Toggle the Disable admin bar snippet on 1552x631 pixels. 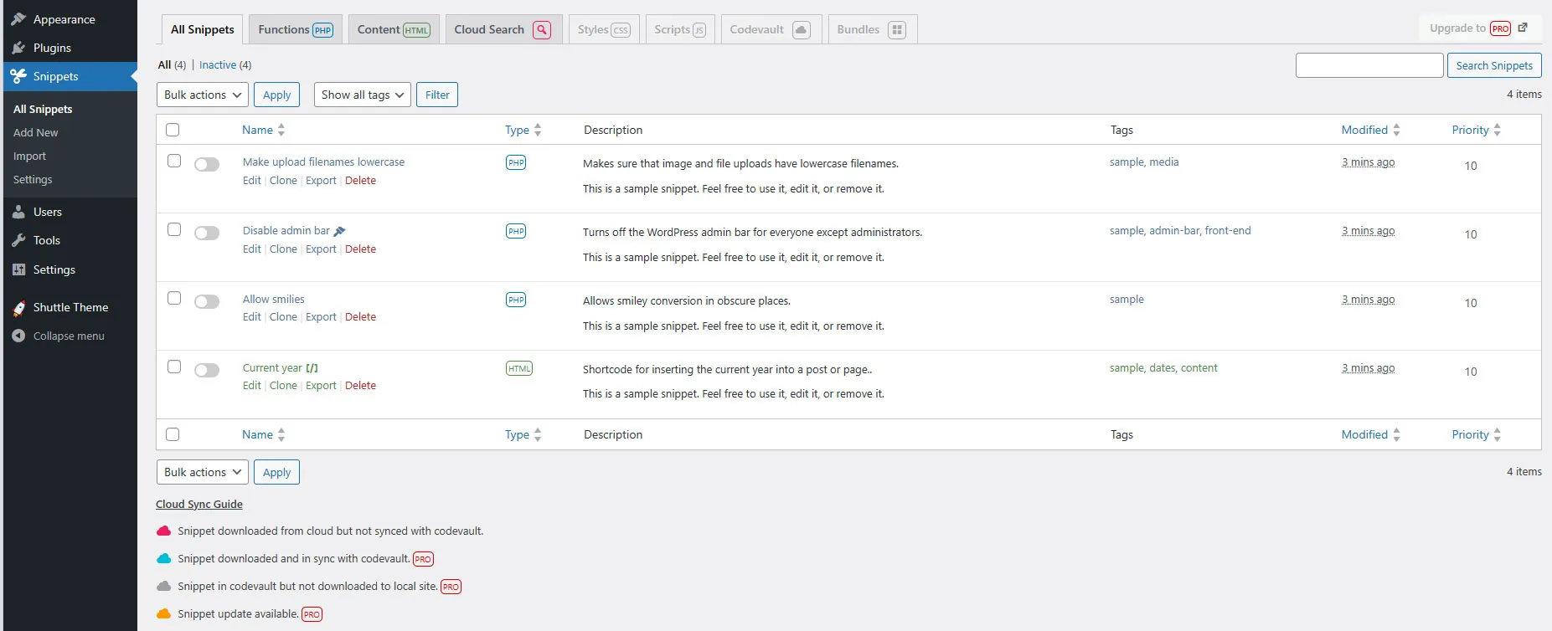tap(207, 233)
